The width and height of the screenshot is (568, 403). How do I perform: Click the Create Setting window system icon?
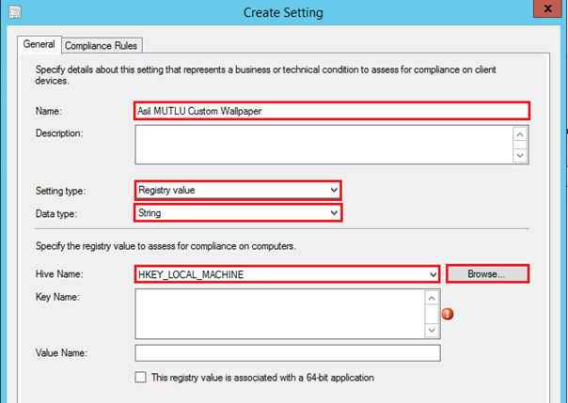(x=11, y=11)
